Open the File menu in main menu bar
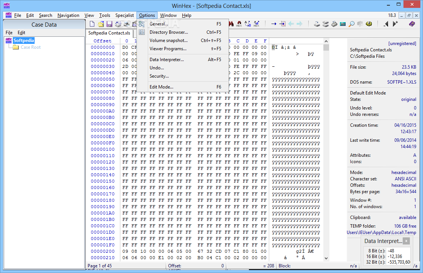423x273 pixels. click(x=18, y=15)
